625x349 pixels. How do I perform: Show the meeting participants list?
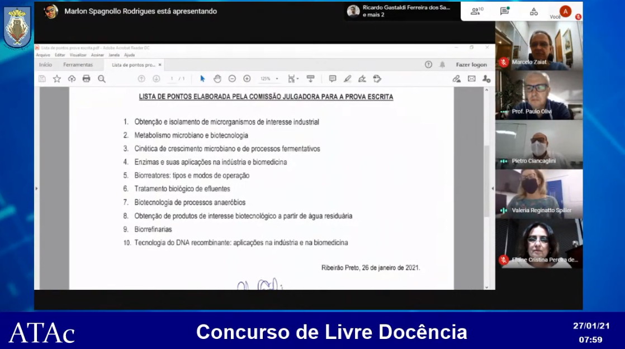[x=477, y=11]
